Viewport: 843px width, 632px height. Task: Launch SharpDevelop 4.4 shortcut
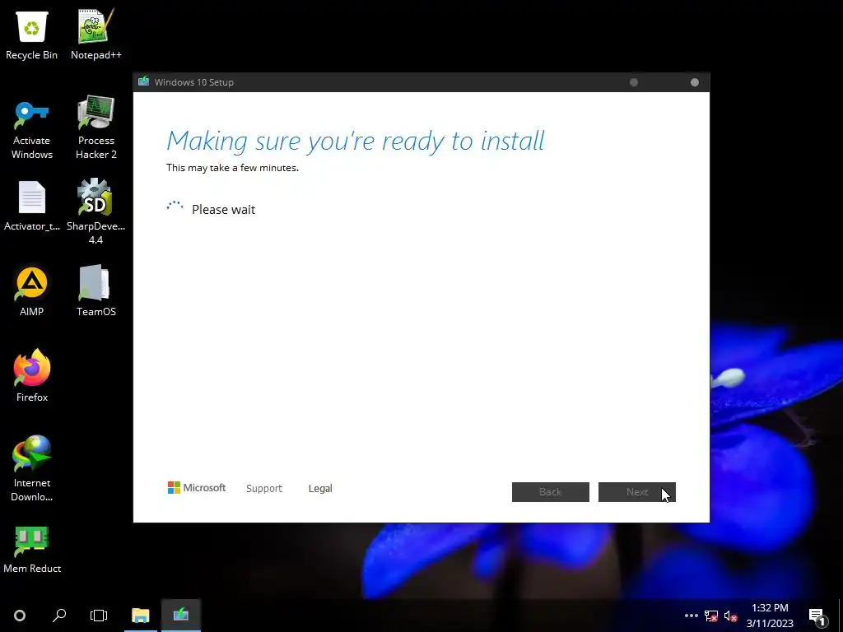coord(95,211)
